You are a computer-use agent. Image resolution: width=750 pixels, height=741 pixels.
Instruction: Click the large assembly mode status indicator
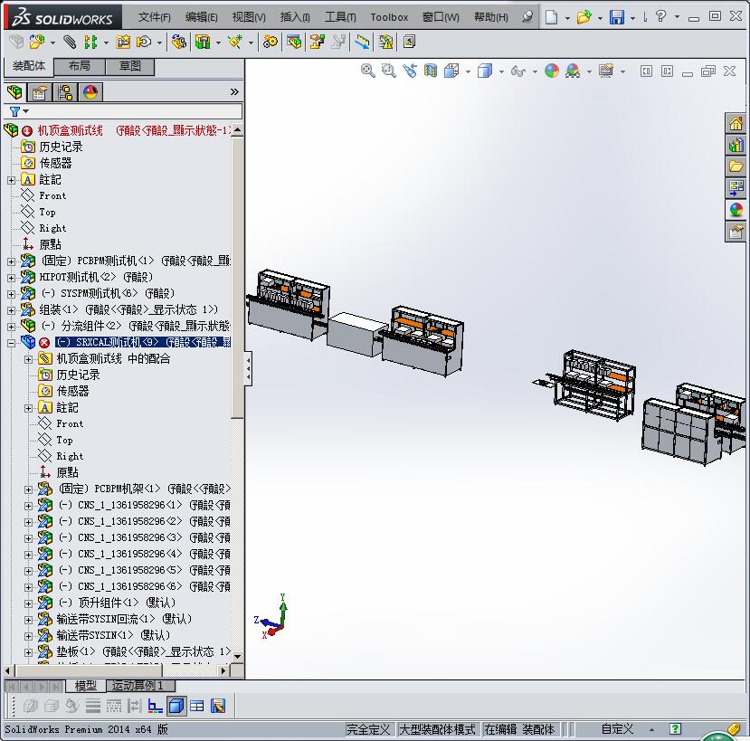click(437, 729)
